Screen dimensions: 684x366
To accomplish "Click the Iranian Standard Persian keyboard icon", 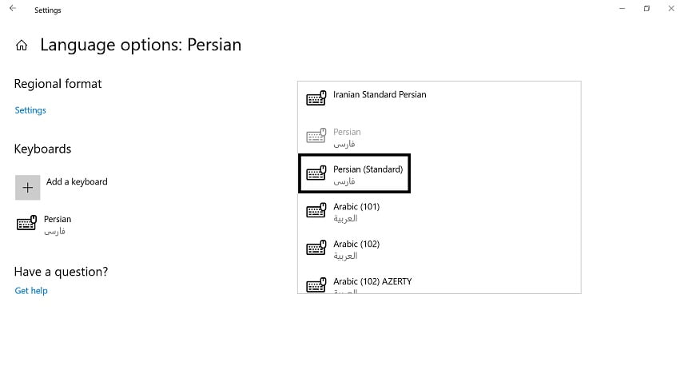I will tap(316, 98).
